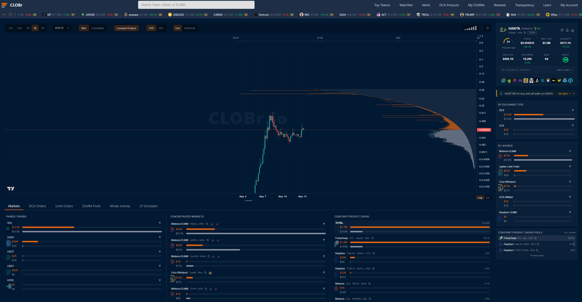Image resolution: width=582 pixels, height=302 pixels.
Task: Expand the +9 more pools list
Action: coord(536,255)
